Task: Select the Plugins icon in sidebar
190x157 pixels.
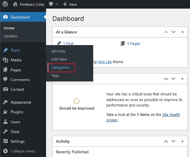Action: [5, 112]
